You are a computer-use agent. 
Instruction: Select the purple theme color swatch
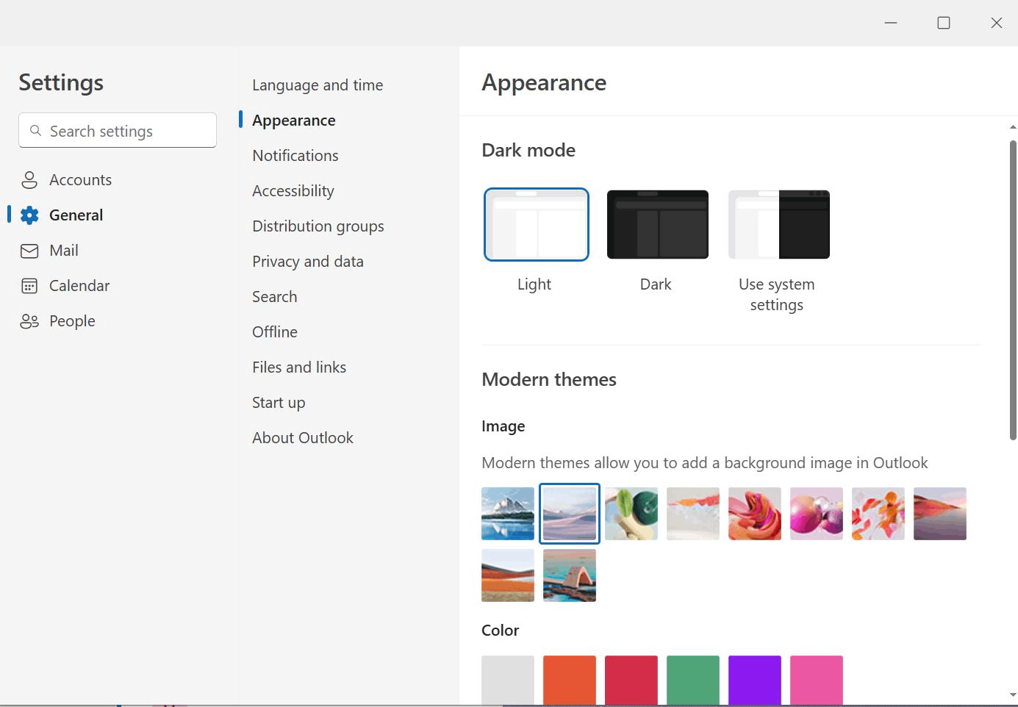coord(754,681)
